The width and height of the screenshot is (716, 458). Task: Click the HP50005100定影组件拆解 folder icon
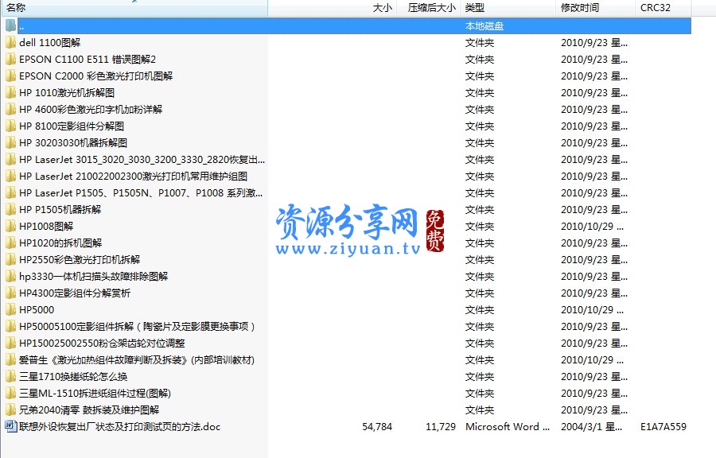pos(10,326)
